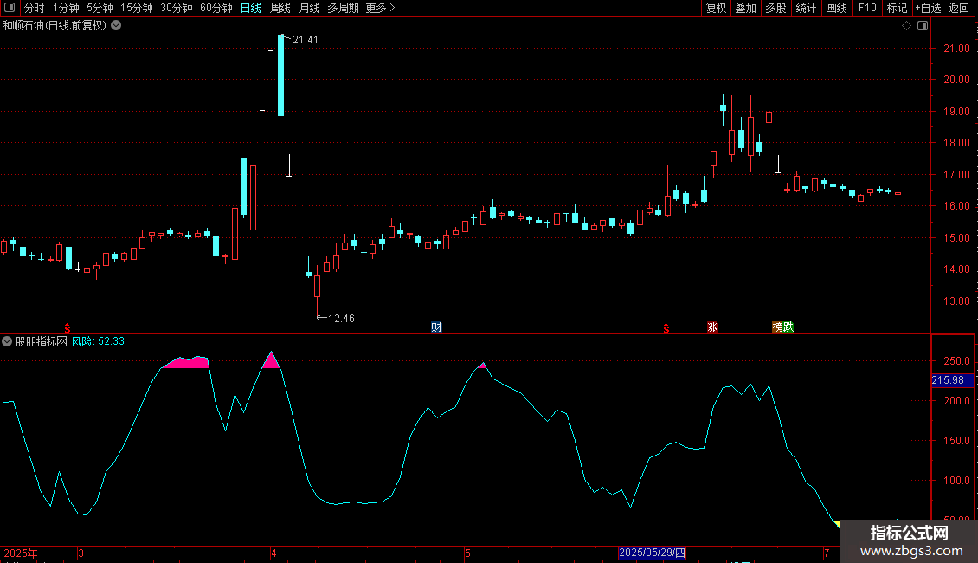The height and width of the screenshot is (563, 978).
Task: Expand the 更多 periods menu
Action: click(381, 8)
